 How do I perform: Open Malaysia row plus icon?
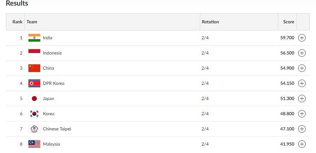coord(302,144)
